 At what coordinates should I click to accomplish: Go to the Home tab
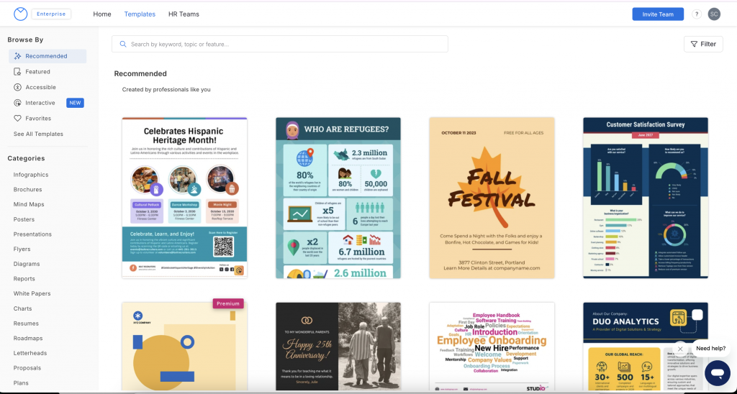(x=102, y=14)
